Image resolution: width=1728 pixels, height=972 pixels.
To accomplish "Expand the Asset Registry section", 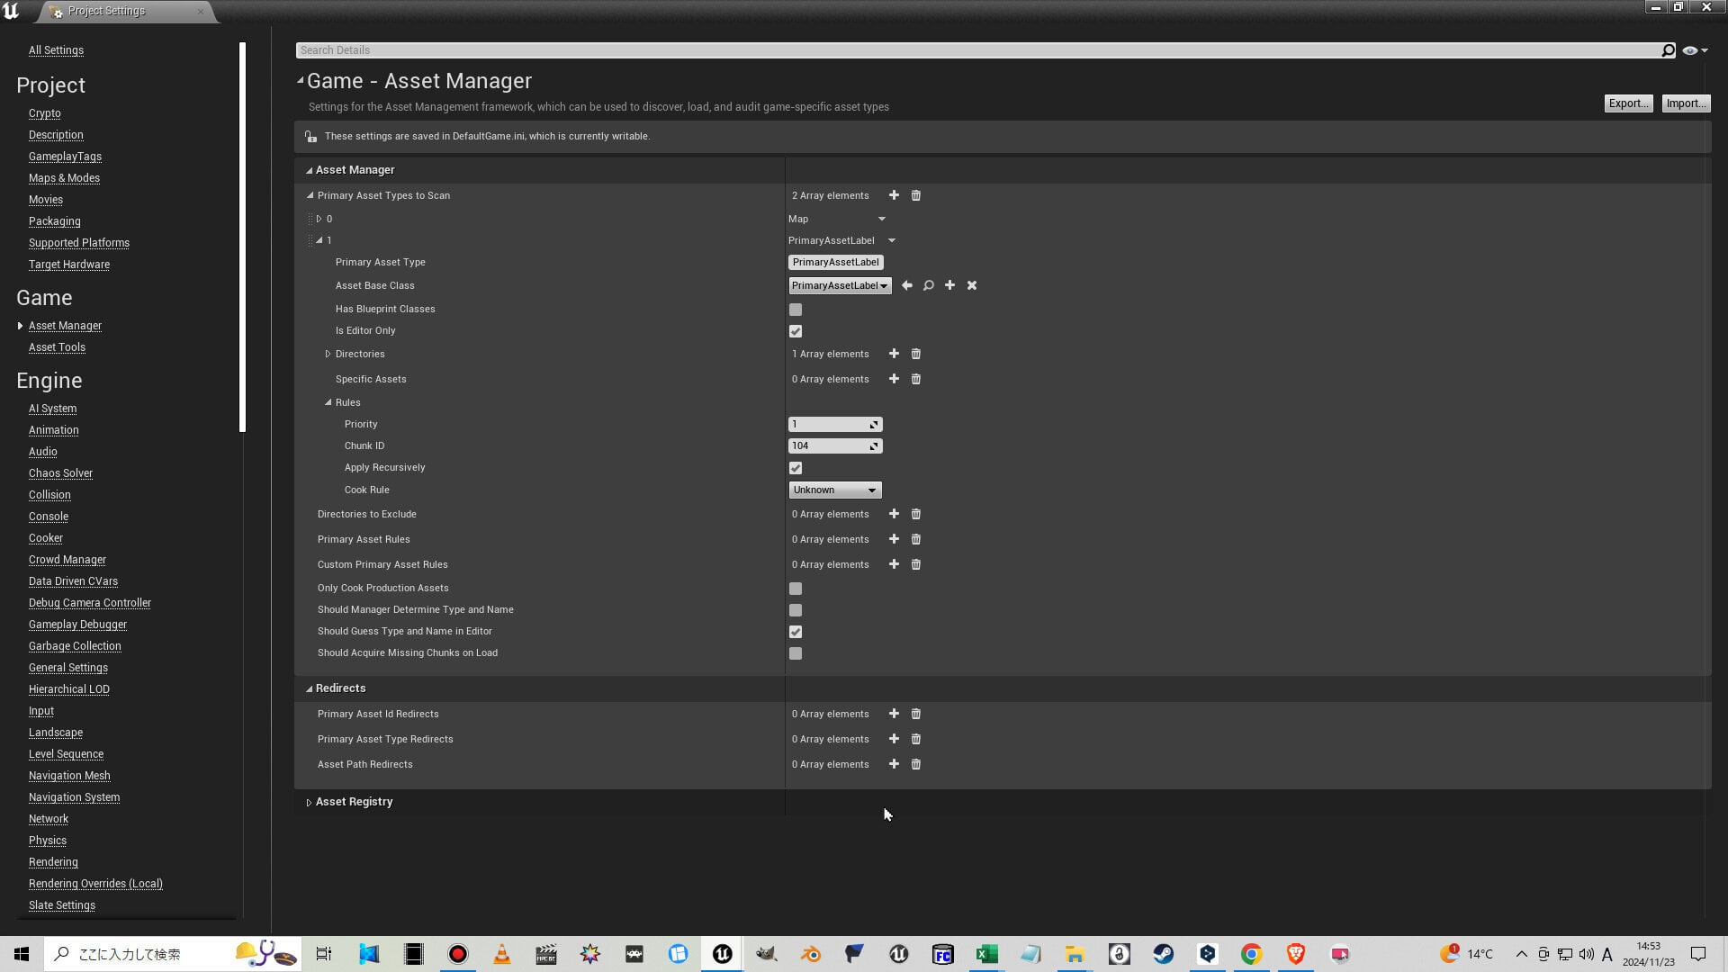I will click(309, 802).
